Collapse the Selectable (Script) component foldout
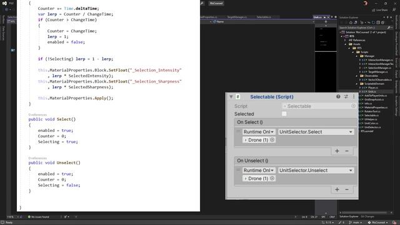The width and height of the screenshot is (400, 225). [231, 97]
